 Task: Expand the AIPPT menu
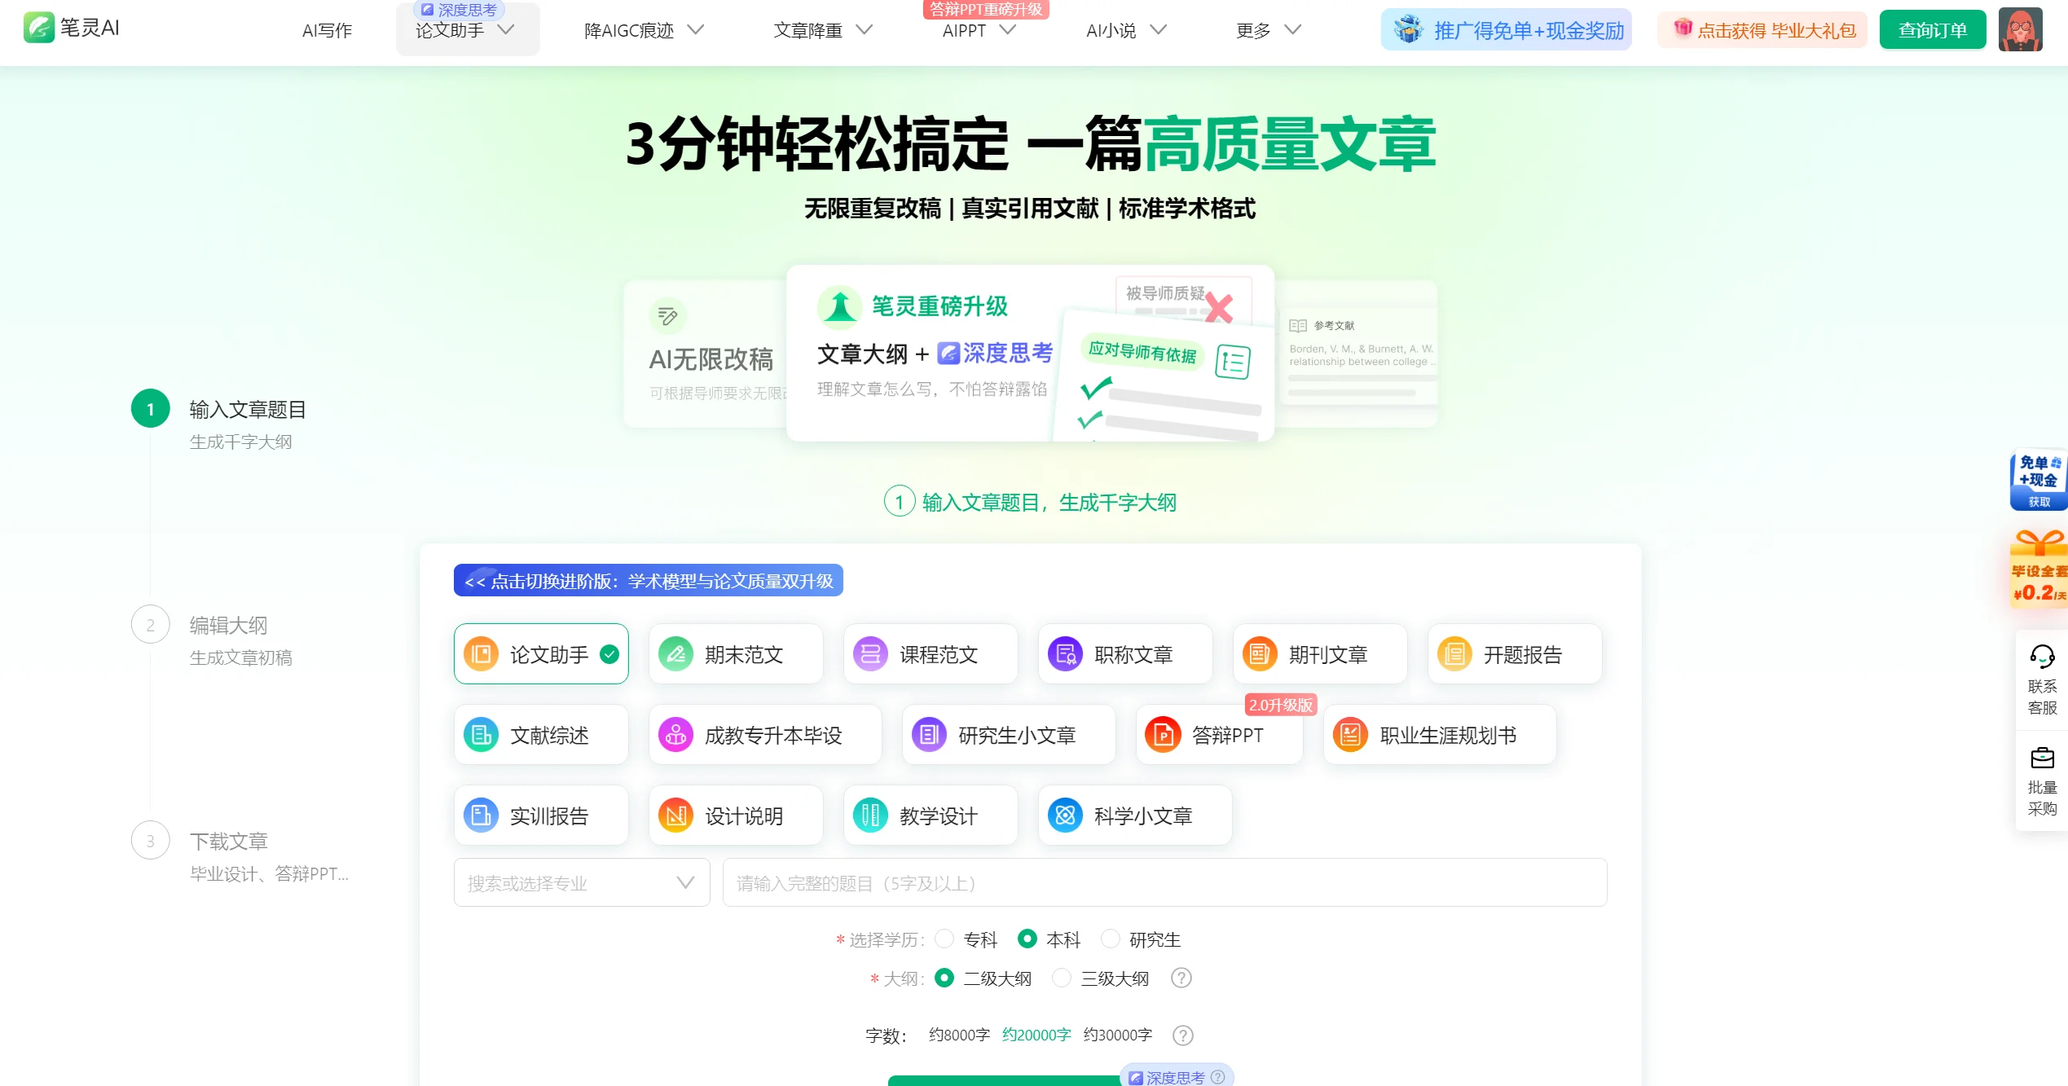coord(976,30)
